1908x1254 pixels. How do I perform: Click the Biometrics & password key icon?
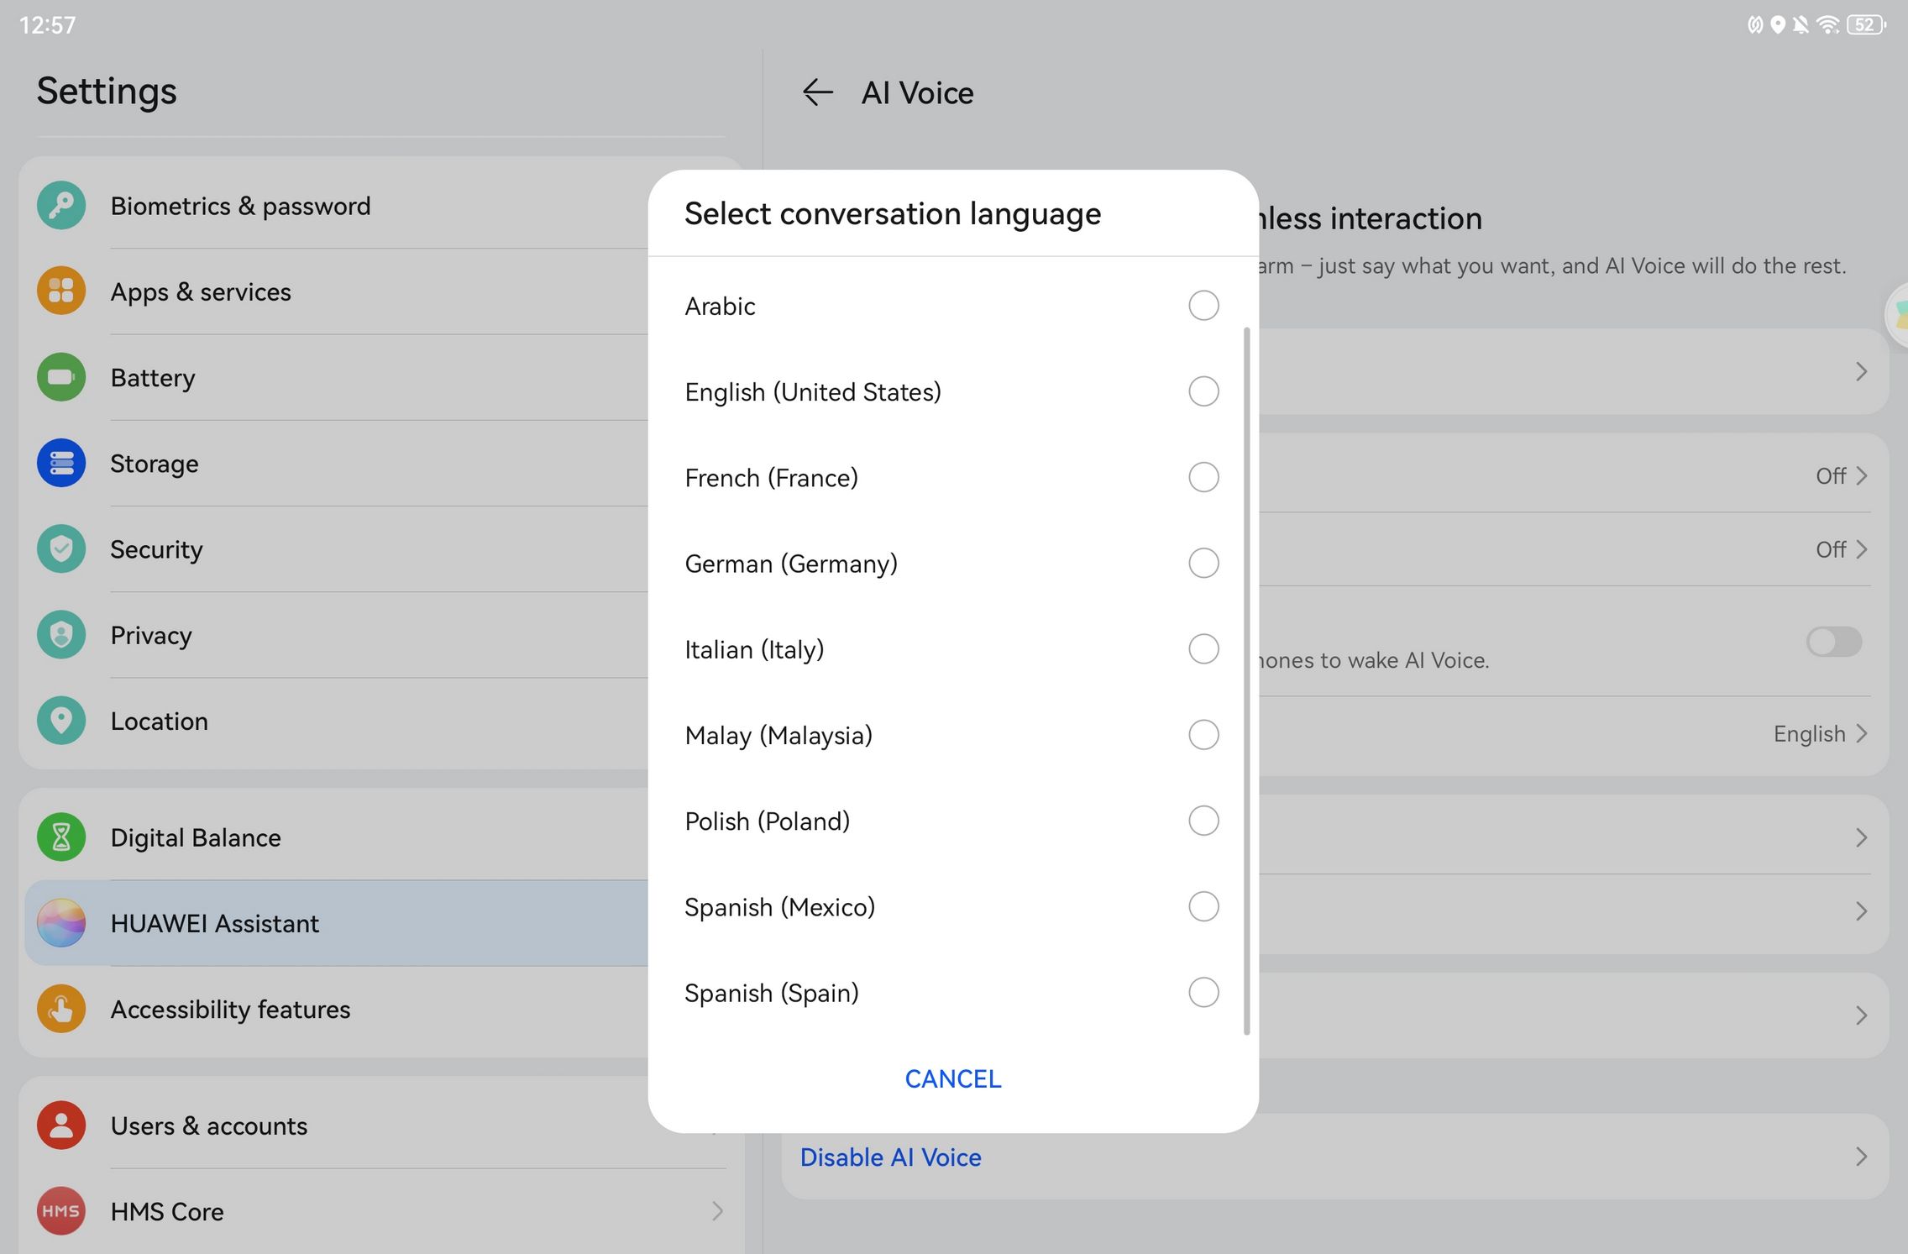[61, 206]
